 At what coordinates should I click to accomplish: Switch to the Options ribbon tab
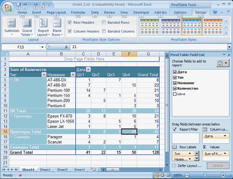(x=180, y=13)
